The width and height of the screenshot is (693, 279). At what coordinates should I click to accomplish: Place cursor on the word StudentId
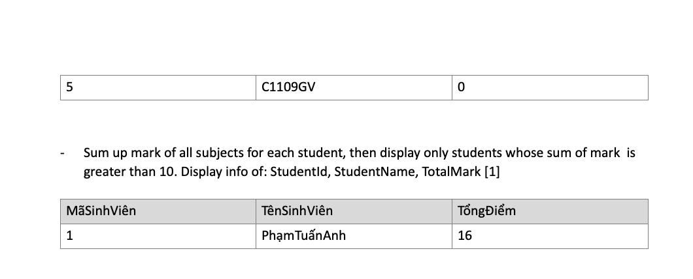coord(295,172)
